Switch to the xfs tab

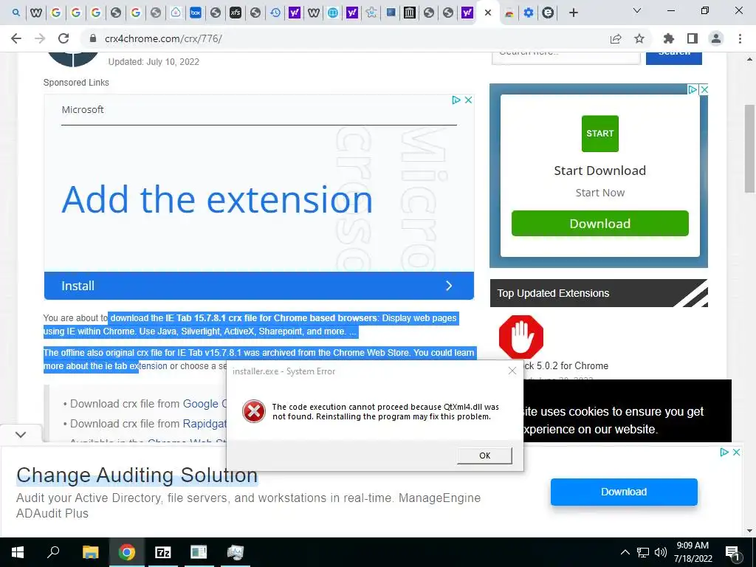tap(236, 13)
